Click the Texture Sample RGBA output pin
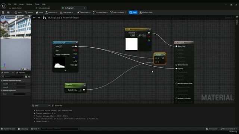This screenshot has width=239, height=134. (76, 65)
